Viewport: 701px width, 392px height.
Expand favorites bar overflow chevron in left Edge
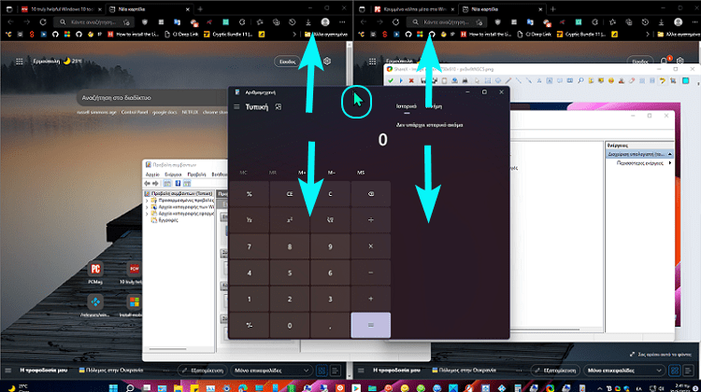click(294, 35)
